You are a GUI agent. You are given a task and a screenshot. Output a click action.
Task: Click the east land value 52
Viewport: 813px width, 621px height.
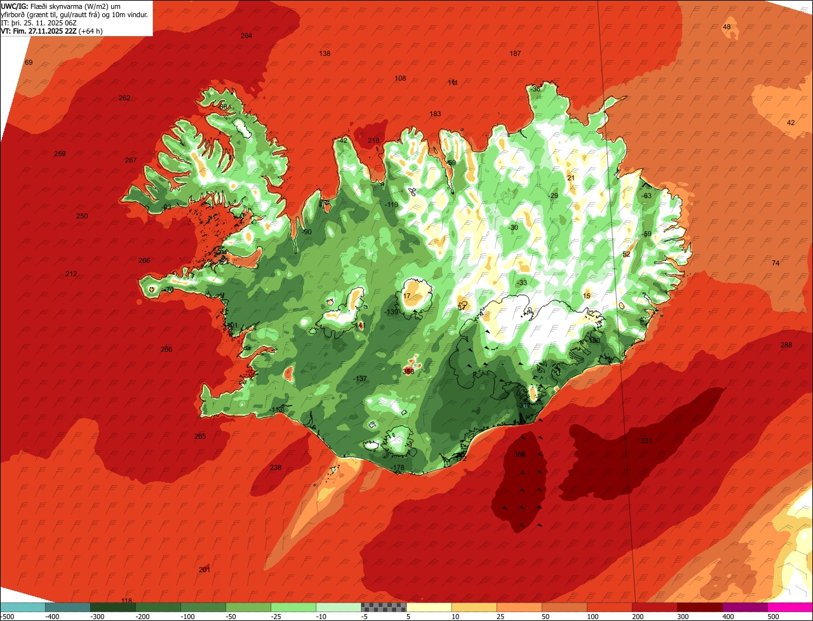(626, 254)
